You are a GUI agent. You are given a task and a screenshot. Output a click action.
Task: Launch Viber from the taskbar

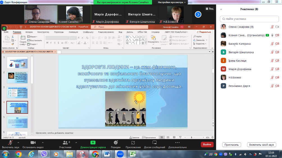pyautogui.click(x=44, y=154)
